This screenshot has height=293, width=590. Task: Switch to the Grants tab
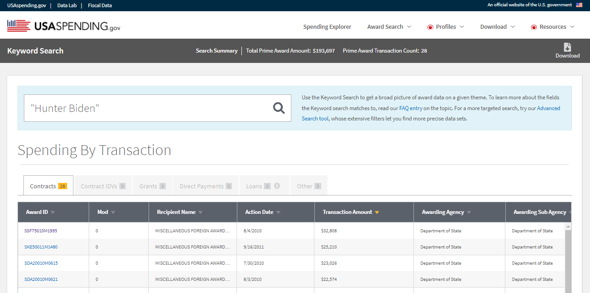[x=153, y=186]
